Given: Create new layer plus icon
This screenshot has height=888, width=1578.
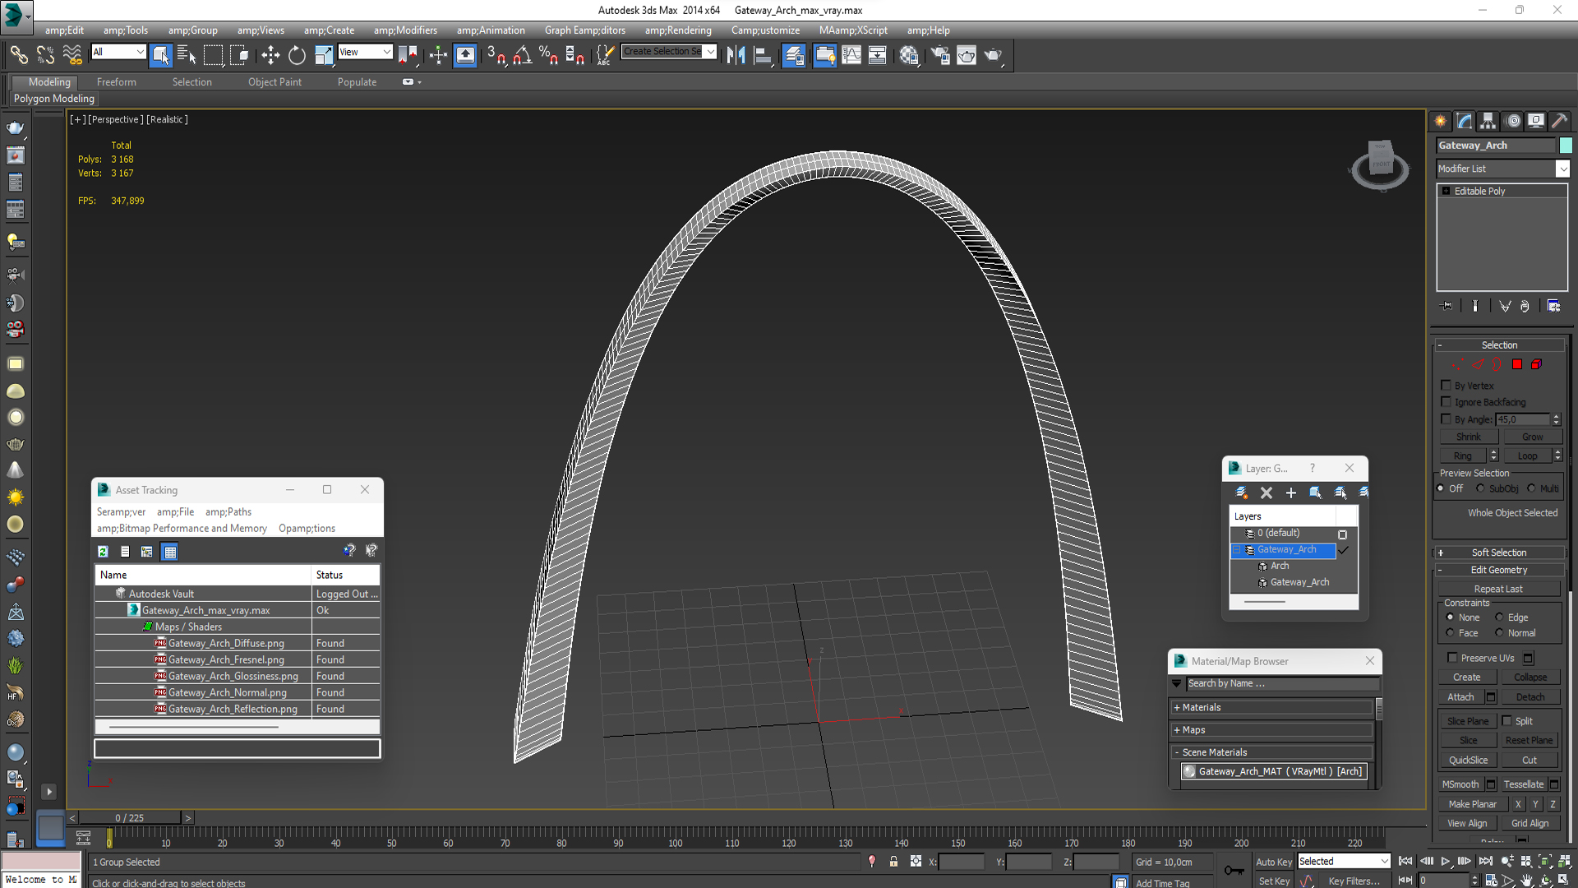Looking at the screenshot, I should 1291,493.
